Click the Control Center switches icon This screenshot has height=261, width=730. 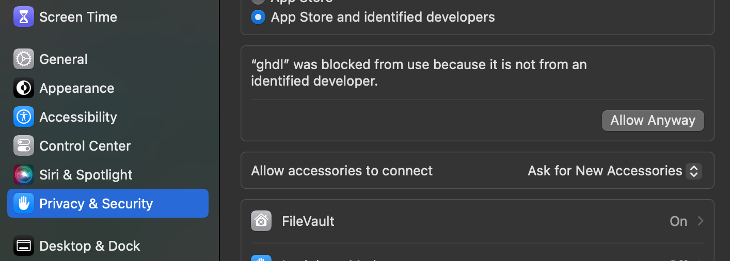click(24, 146)
